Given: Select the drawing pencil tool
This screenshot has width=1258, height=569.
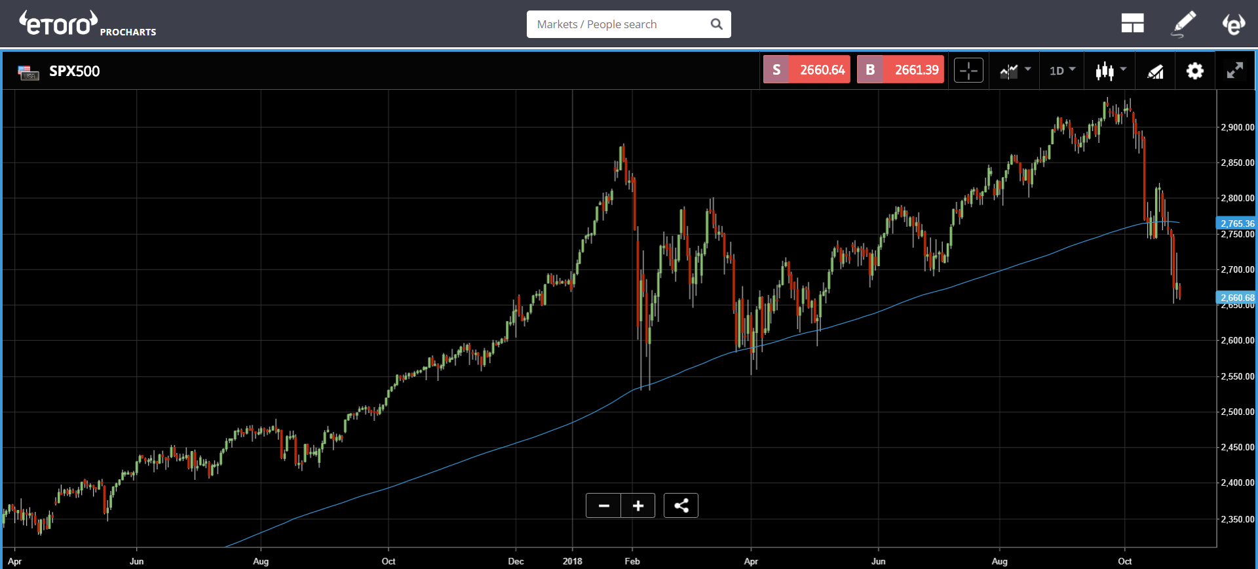Looking at the screenshot, I should [1183, 24].
